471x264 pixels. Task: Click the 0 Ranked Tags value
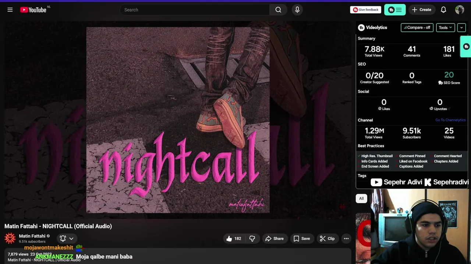[412, 76]
